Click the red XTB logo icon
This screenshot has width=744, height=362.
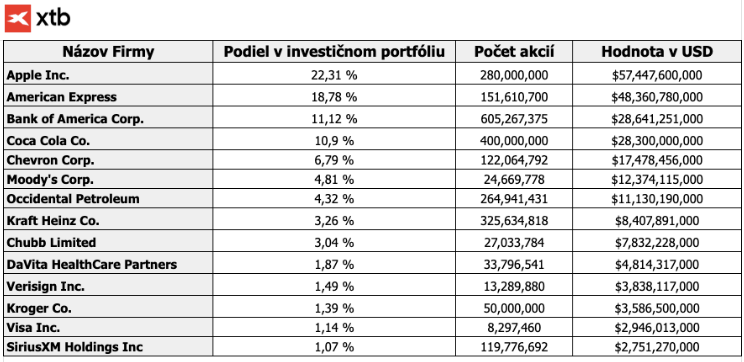[18, 18]
